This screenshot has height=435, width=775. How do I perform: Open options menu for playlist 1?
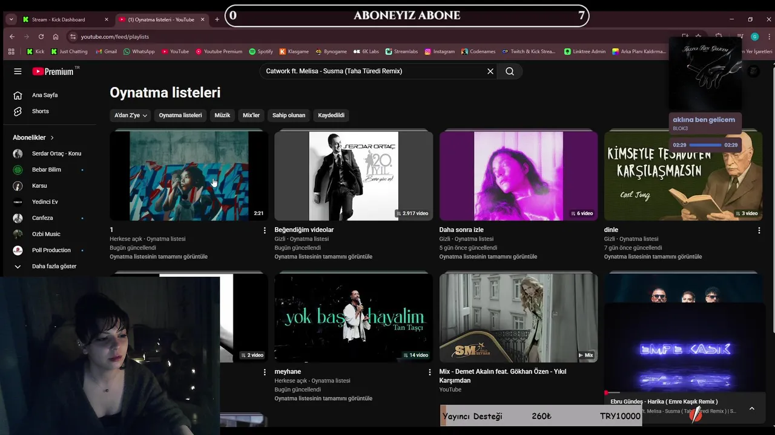(x=265, y=230)
